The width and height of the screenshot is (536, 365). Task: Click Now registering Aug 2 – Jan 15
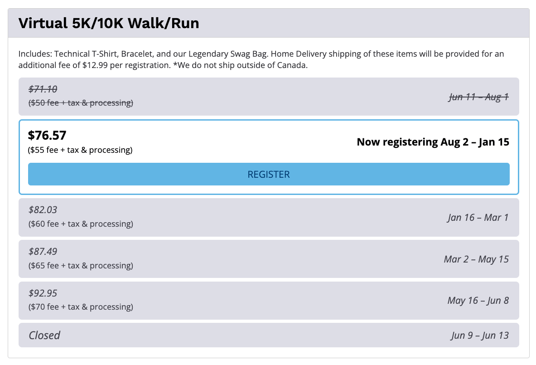pyautogui.click(x=433, y=142)
